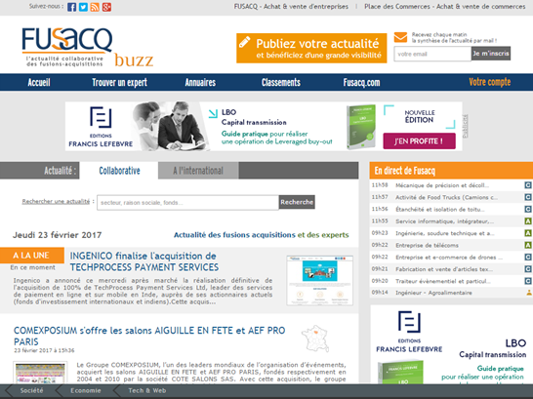Click the Recherche button
Viewport: 533px width, 399px height.
[297, 202]
